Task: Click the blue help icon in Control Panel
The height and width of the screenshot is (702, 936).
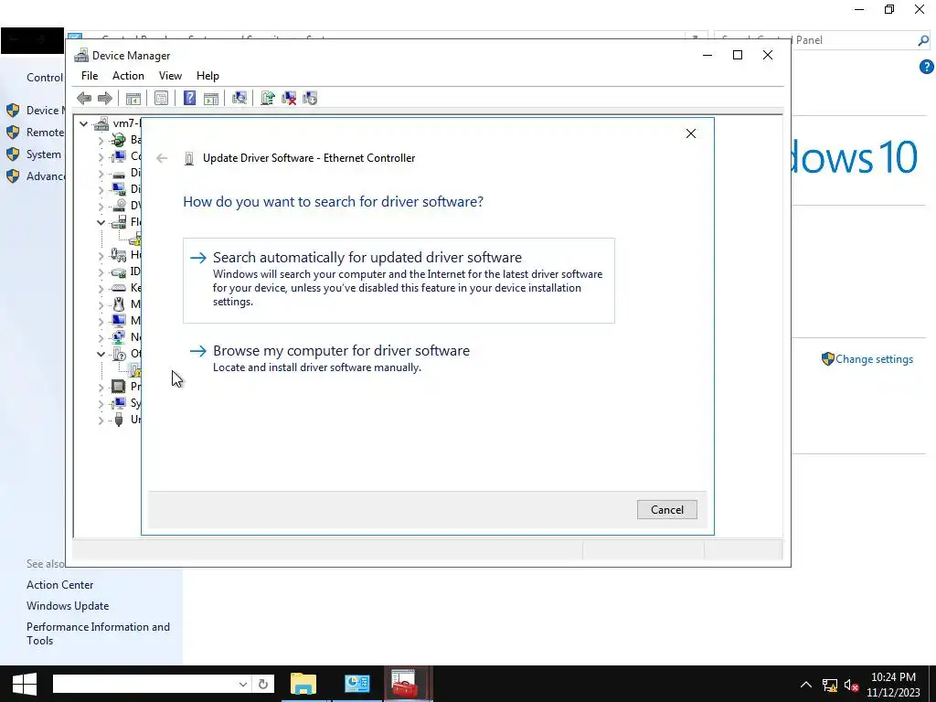Action: click(x=927, y=67)
